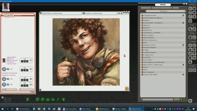Open the calendar sidebar icon
Image resolution: width=197 pixels, height=111 pixels.
pos(190,13)
